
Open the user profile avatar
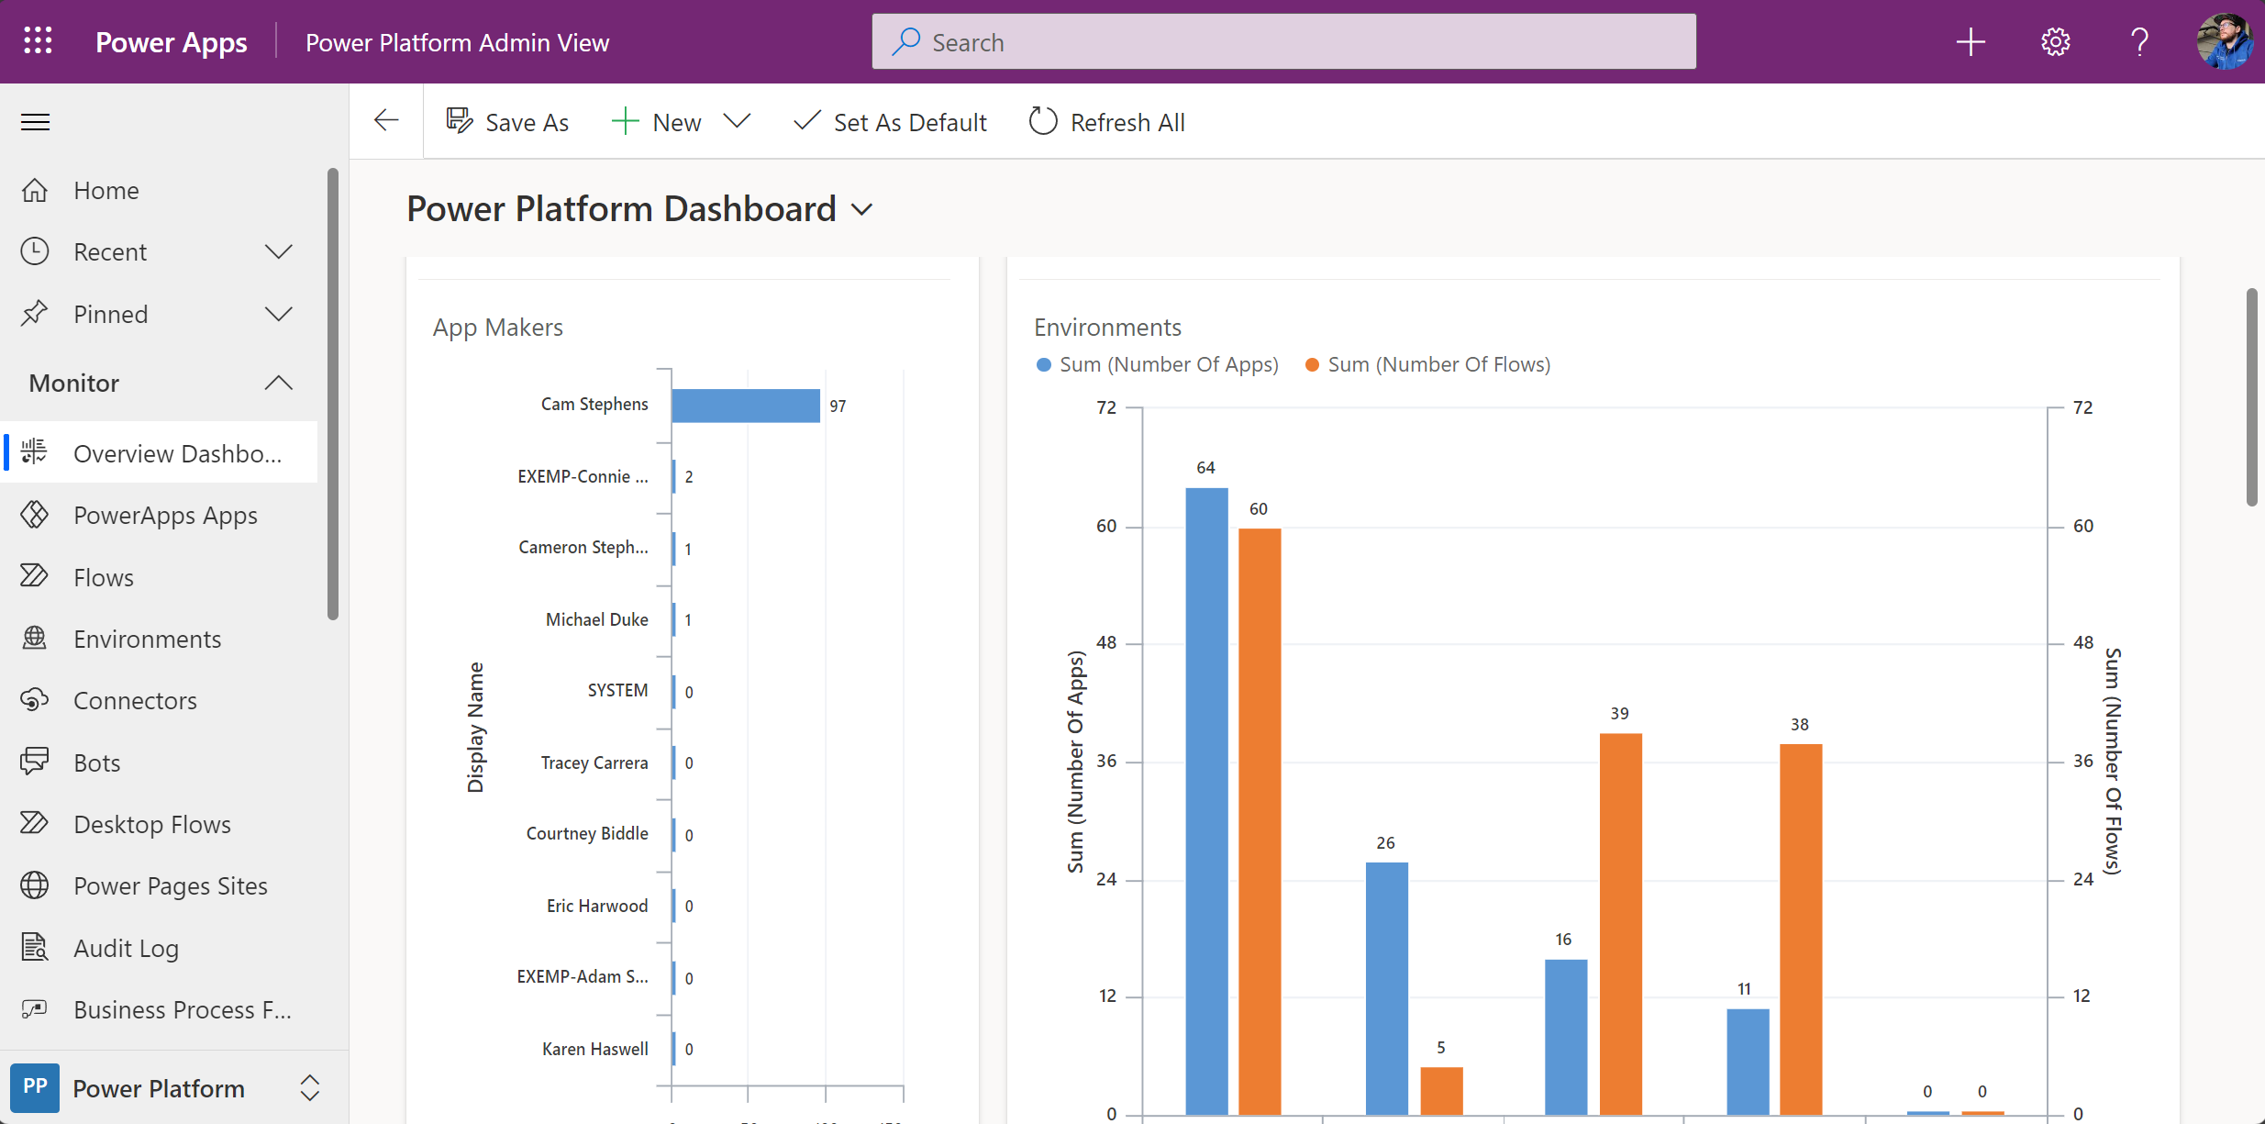click(2225, 41)
